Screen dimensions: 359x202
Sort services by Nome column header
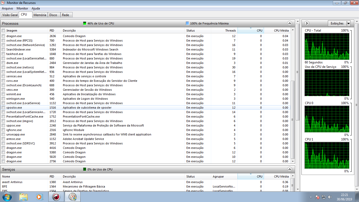click(24, 176)
